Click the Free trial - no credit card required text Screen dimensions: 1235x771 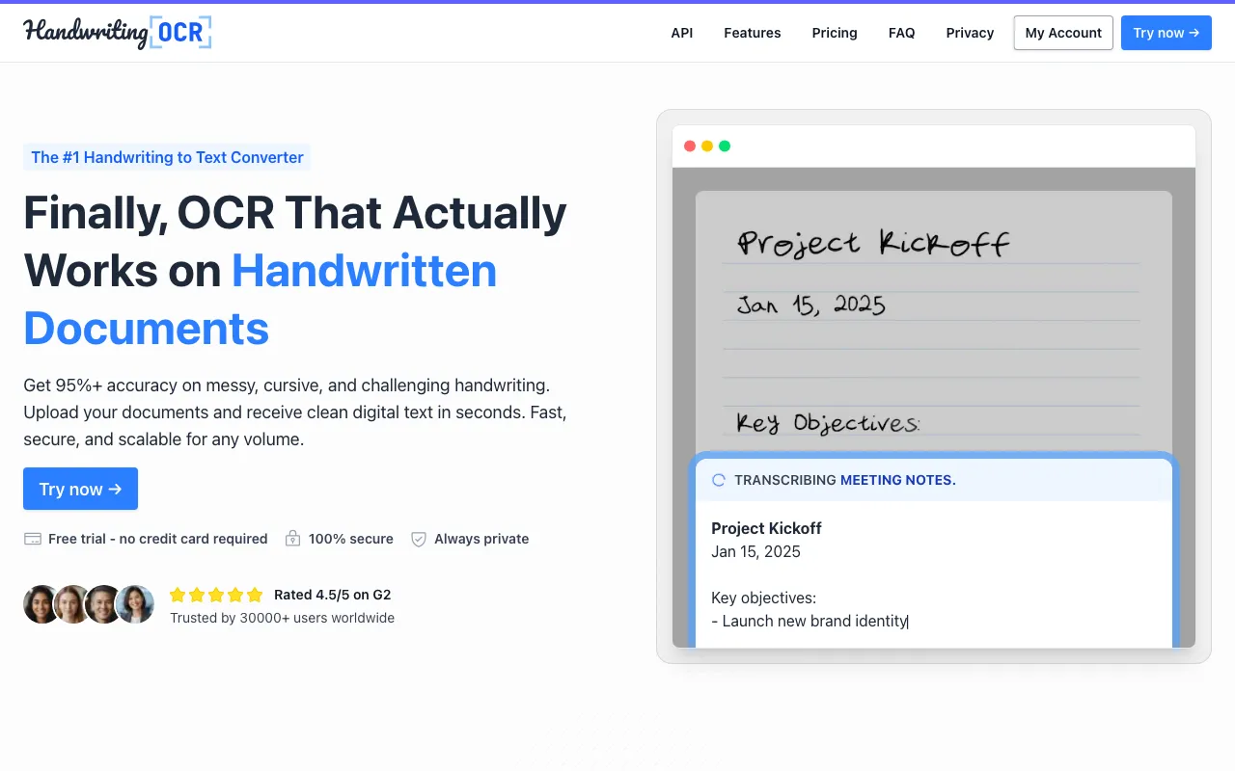click(158, 539)
